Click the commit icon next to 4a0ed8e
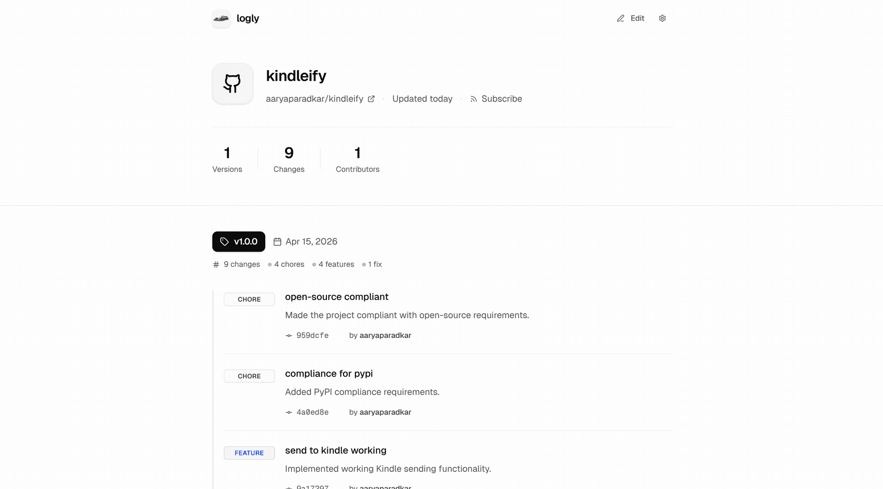Viewport: 883px width, 489px height. coord(289,412)
